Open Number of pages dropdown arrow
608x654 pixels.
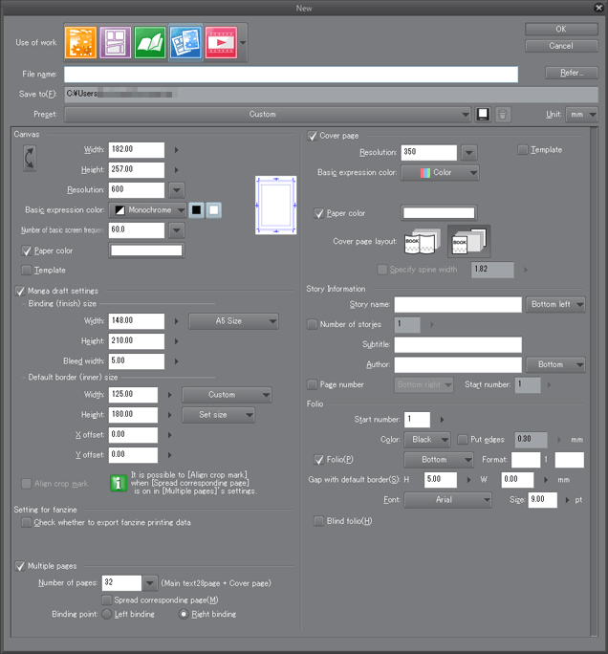[150, 583]
